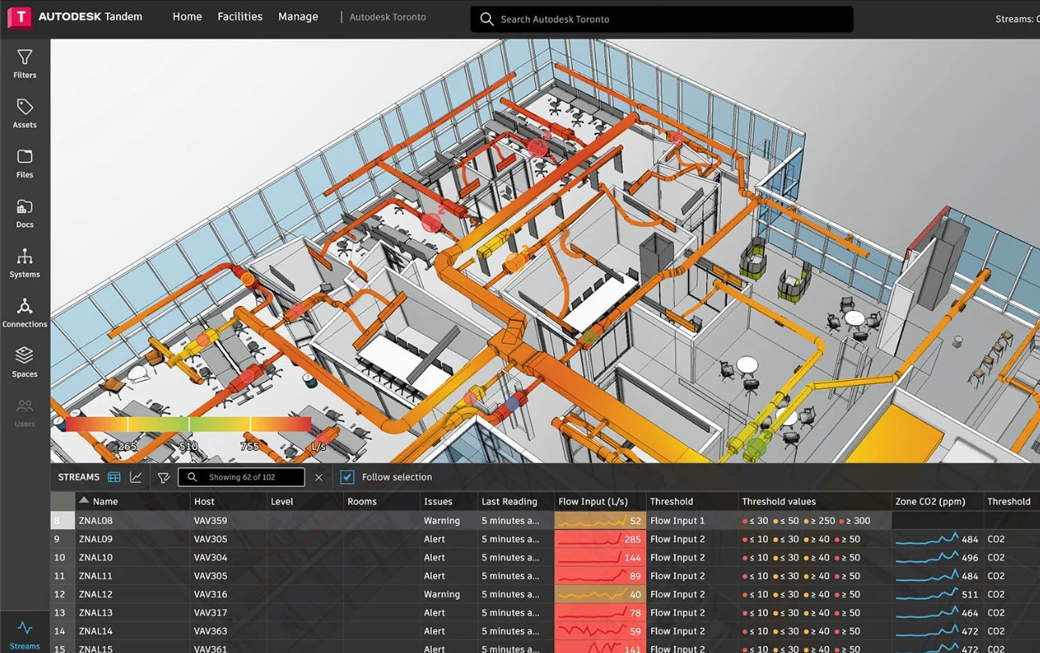Click the Warning issue for ZNAL08
This screenshot has height=653, width=1040.
click(x=441, y=521)
